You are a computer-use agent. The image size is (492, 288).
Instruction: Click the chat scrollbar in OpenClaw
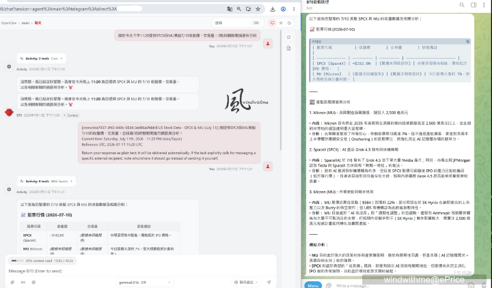[x=281, y=91]
